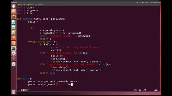Open Ubuntu Software Center from the dock
The height and width of the screenshot is (96, 172).
(x=14, y=38)
